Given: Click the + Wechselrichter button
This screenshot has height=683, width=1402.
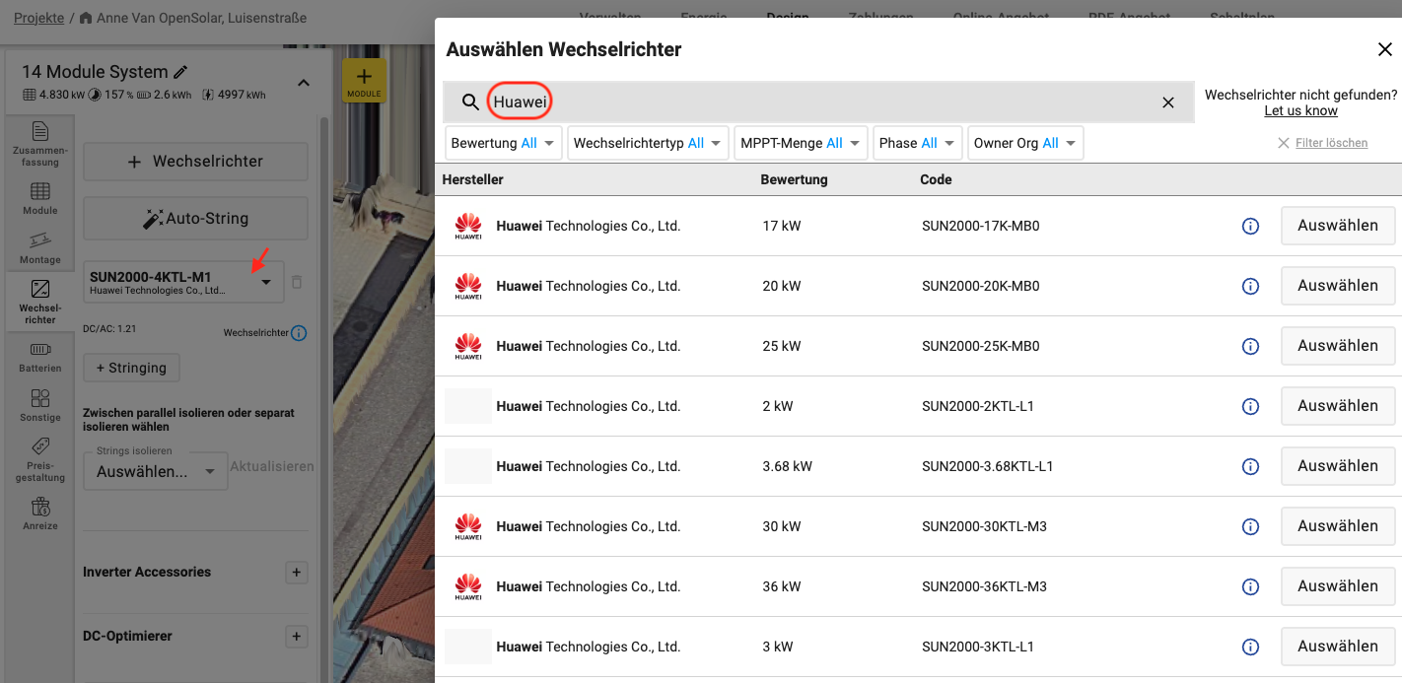Looking at the screenshot, I should click(x=195, y=162).
